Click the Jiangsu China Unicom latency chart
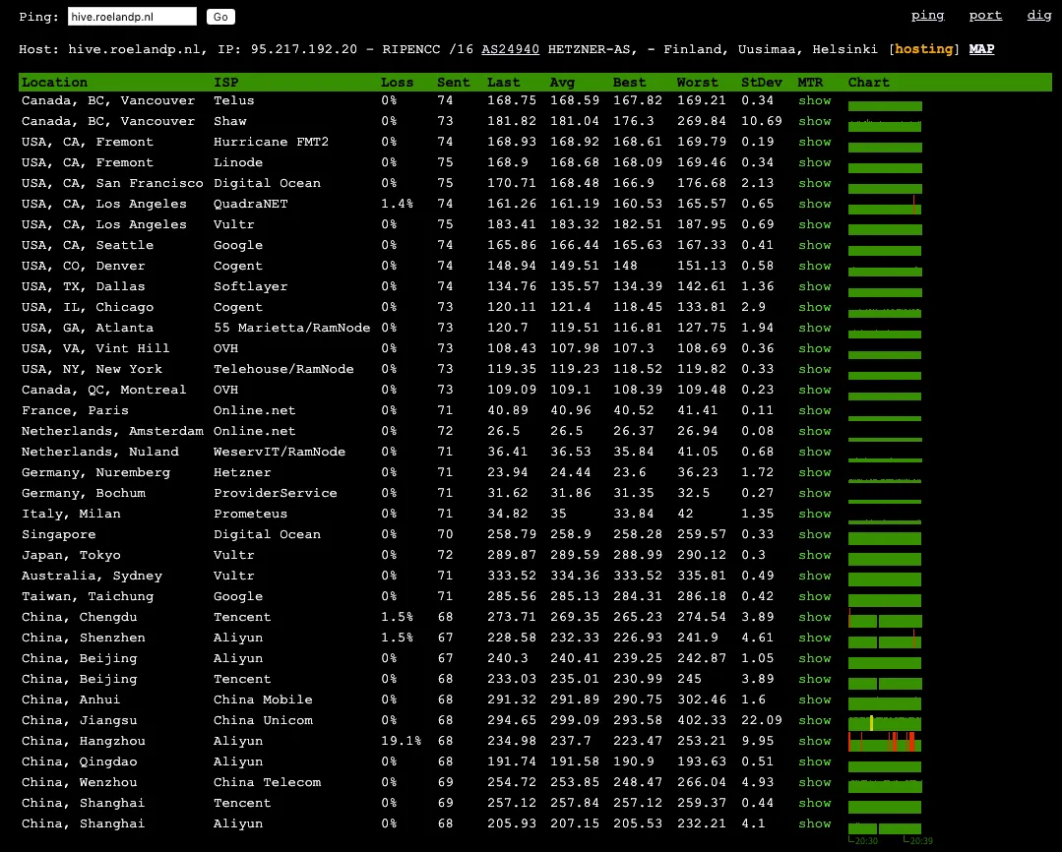The height and width of the screenshot is (852, 1062). pos(885,722)
